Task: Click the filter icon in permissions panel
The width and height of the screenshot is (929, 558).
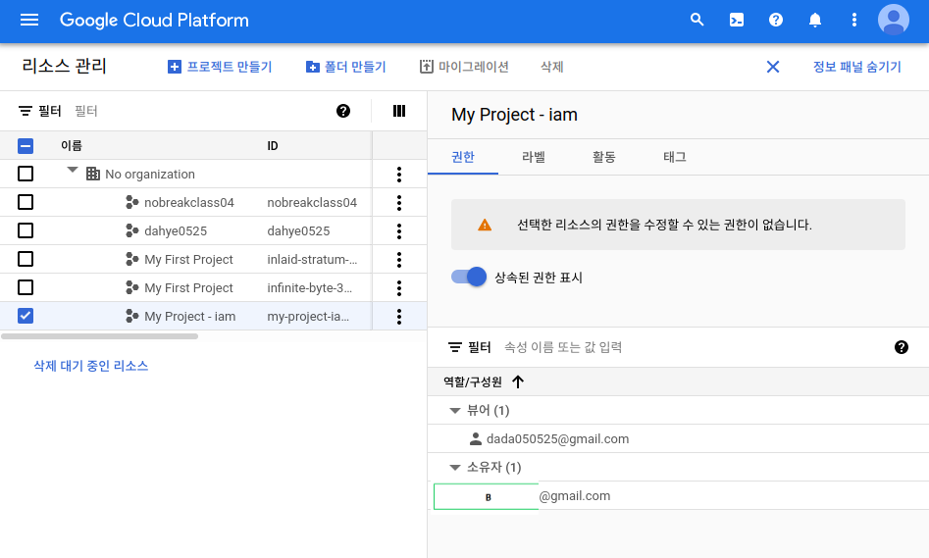Action: click(455, 347)
